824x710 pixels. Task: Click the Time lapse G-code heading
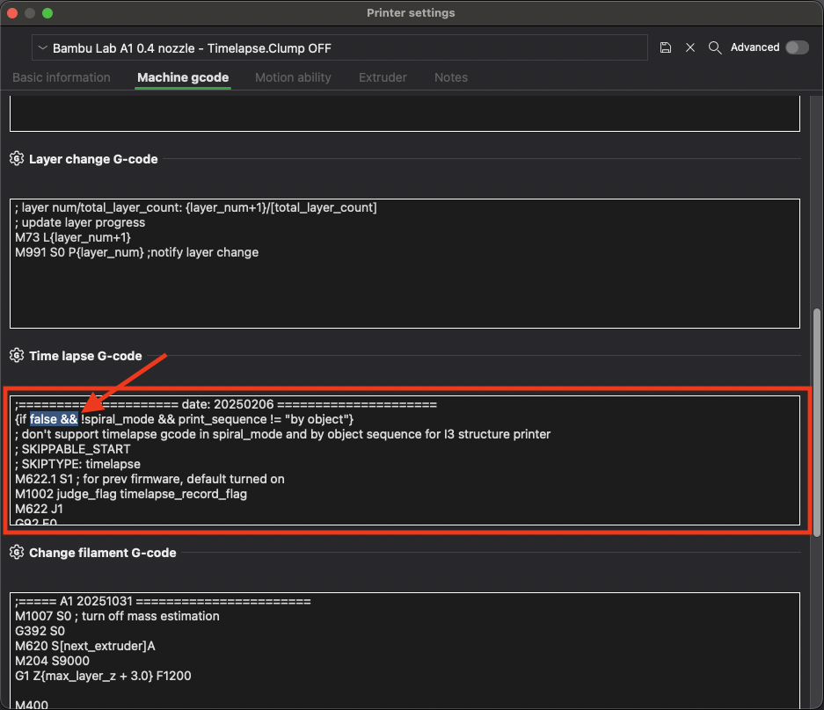point(85,356)
